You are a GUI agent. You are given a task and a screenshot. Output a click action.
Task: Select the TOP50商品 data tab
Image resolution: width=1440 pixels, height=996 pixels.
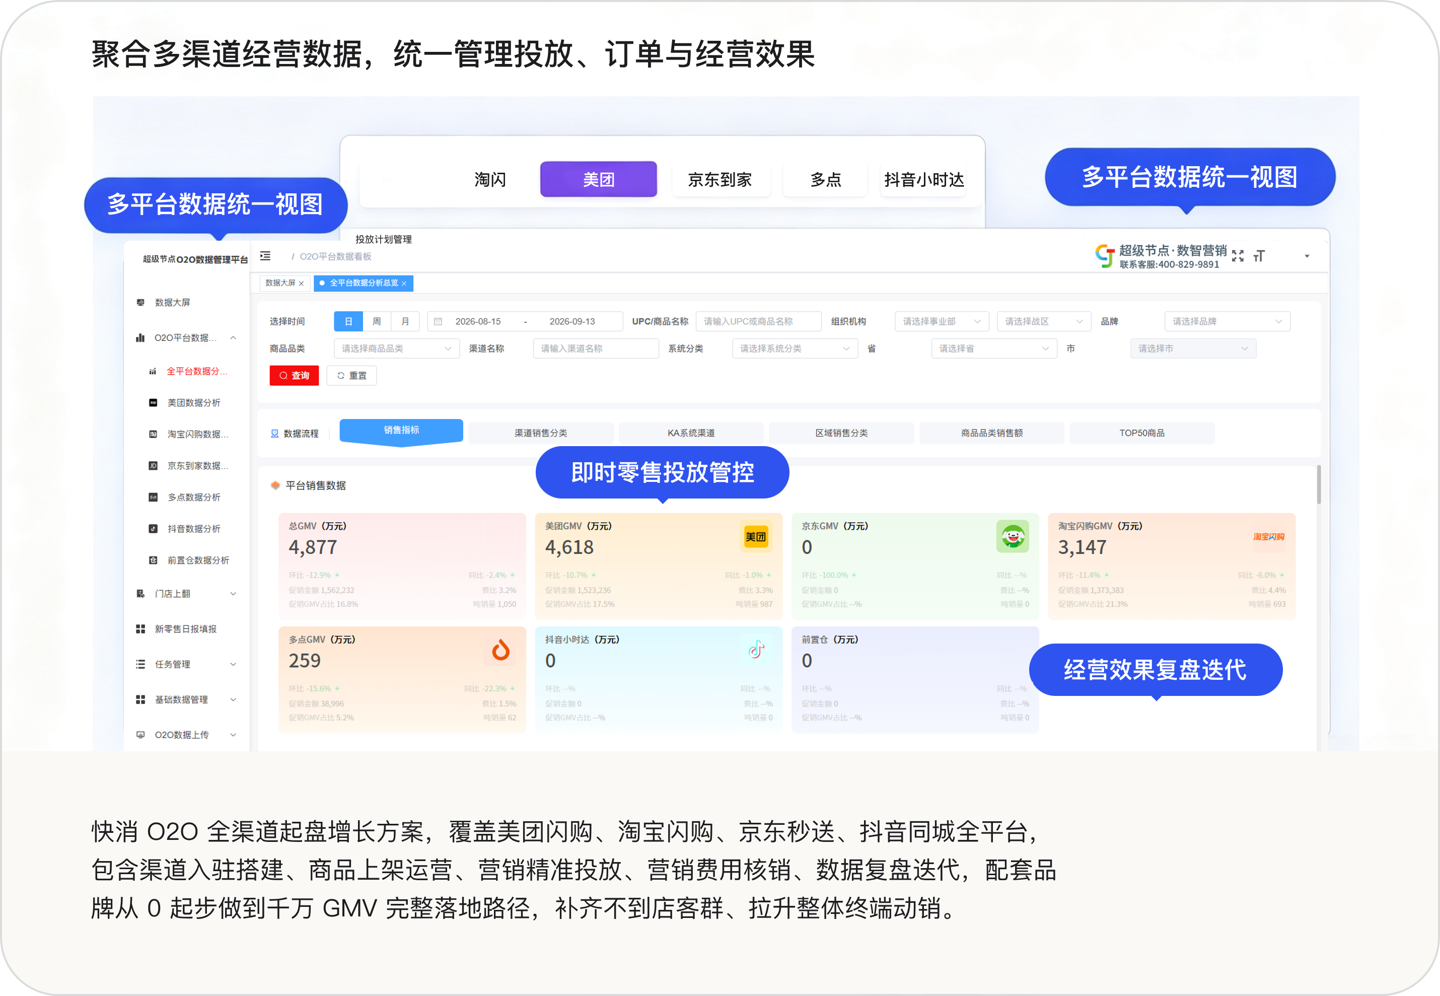(1142, 433)
